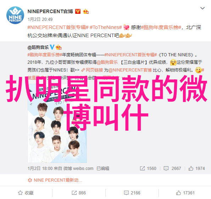
Task: Open the NINE PERCENT profile avatar
Action: (15, 15)
